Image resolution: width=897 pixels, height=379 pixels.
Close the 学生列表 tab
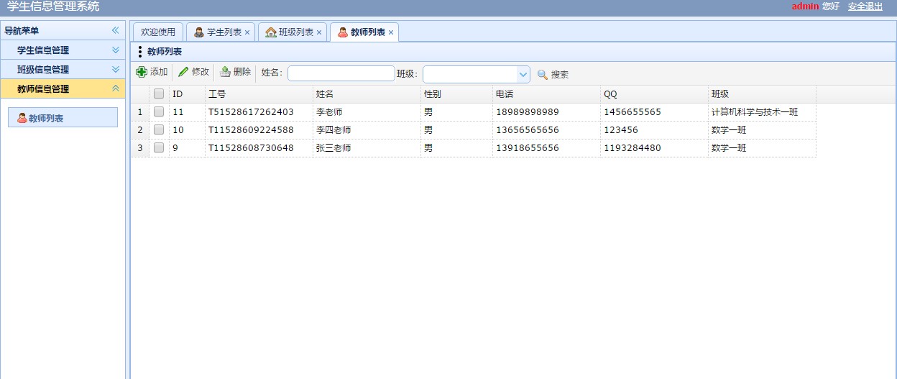coord(247,32)
